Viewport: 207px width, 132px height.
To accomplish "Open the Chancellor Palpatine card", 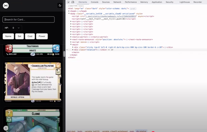I will (x=33, y=82).
